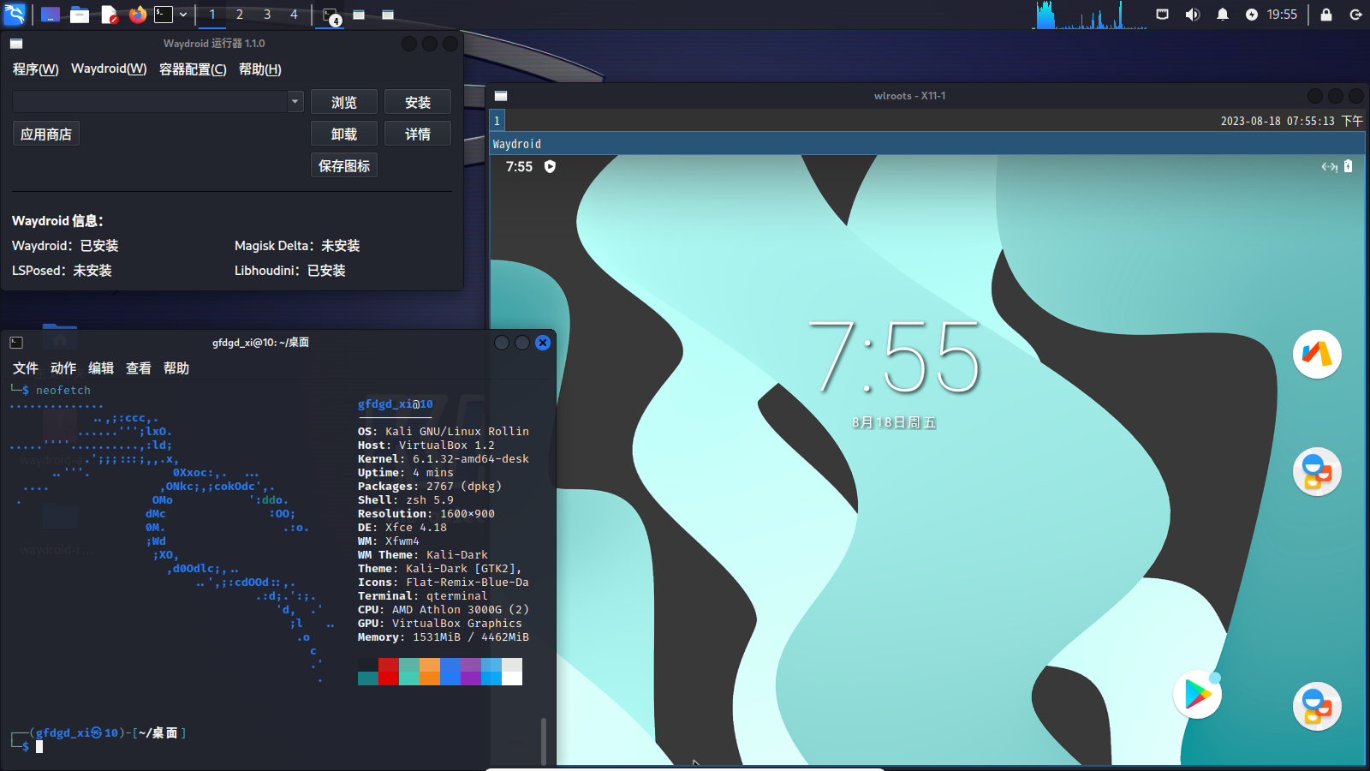
Task: Click the Android battery status icon
Action: coord(1348,166)
